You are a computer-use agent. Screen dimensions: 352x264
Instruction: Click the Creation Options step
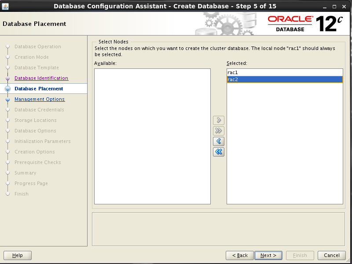point(35,152)
